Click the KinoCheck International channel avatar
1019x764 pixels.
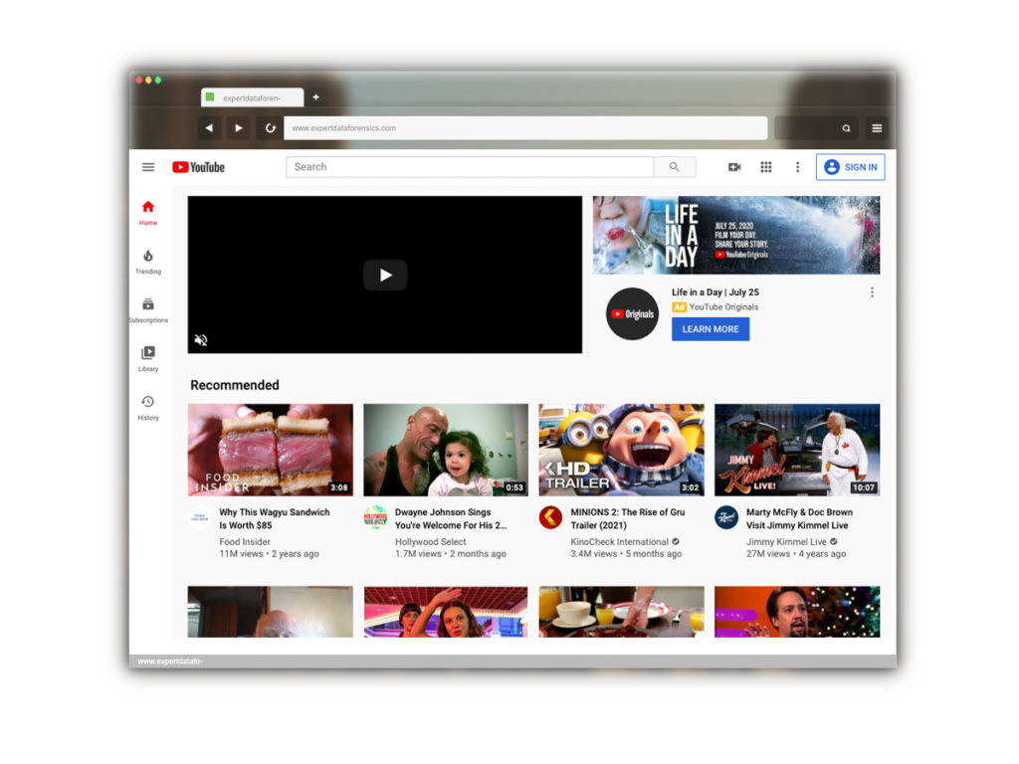click(x=550, y=517)
